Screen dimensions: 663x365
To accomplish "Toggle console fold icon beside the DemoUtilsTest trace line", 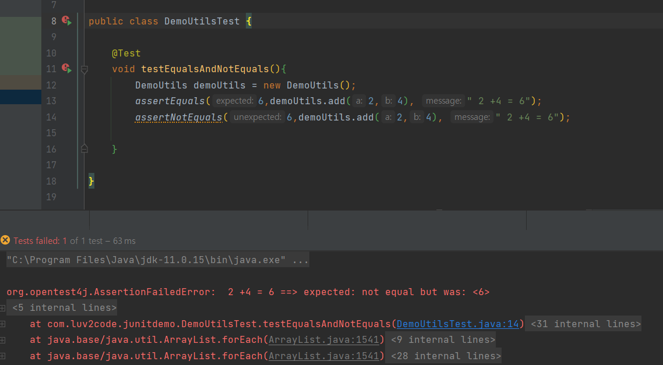I will [2, 324].
